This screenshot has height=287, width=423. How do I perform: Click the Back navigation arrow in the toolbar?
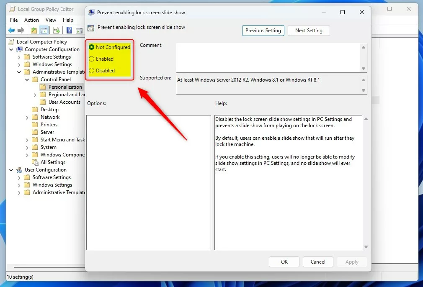click(x=11, y=30)
